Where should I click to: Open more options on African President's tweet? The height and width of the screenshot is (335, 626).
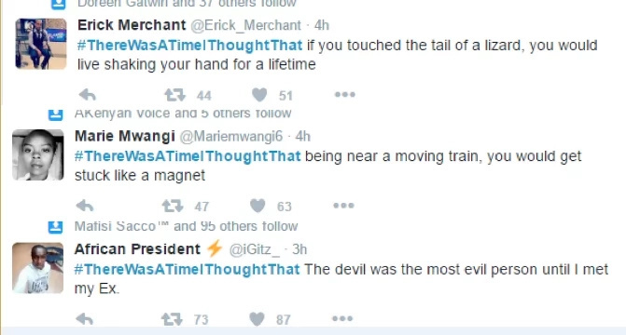tap(342, 318)
